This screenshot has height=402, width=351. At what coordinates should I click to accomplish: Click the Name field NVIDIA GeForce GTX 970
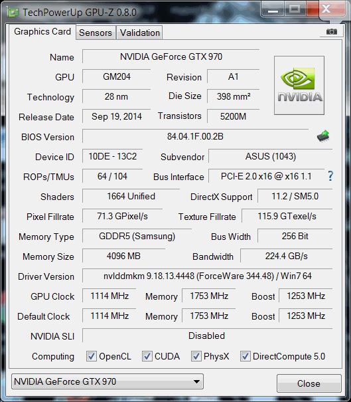tap(171, 56)
